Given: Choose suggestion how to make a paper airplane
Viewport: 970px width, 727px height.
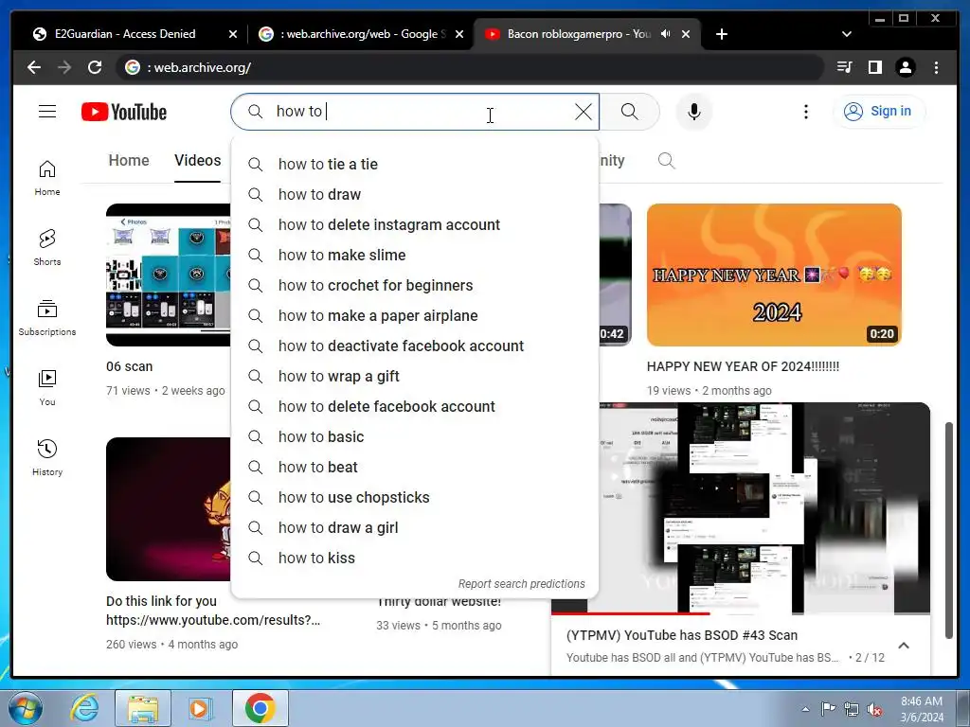Looking at the screenshot, I should pos(415,315).
